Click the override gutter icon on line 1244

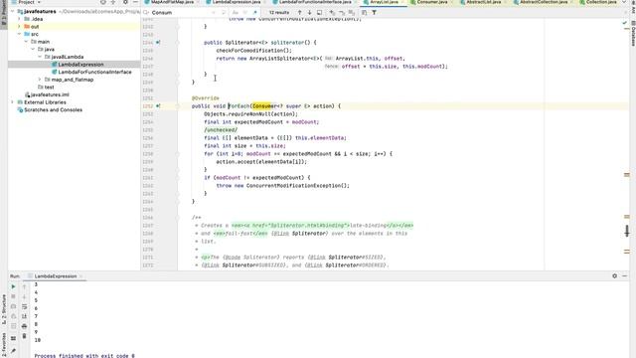click(x=158, y=42)
